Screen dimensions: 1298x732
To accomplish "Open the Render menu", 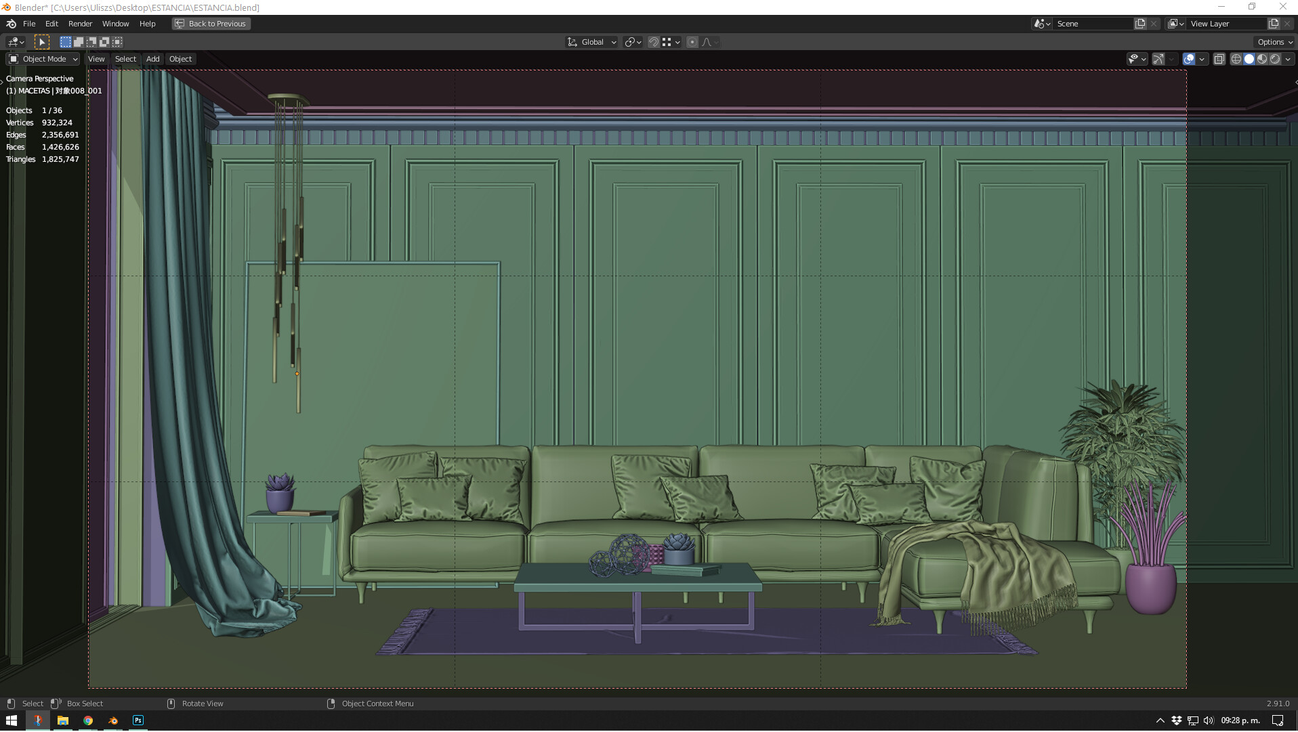I will coord(80,24).
